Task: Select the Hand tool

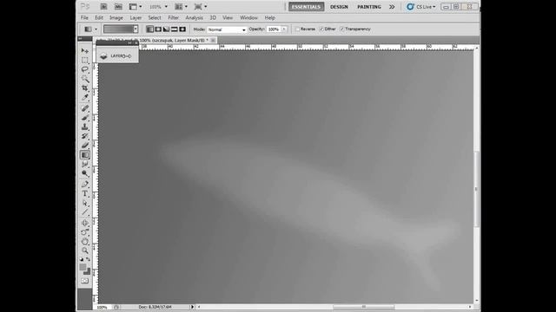Action: click(85, 241)
